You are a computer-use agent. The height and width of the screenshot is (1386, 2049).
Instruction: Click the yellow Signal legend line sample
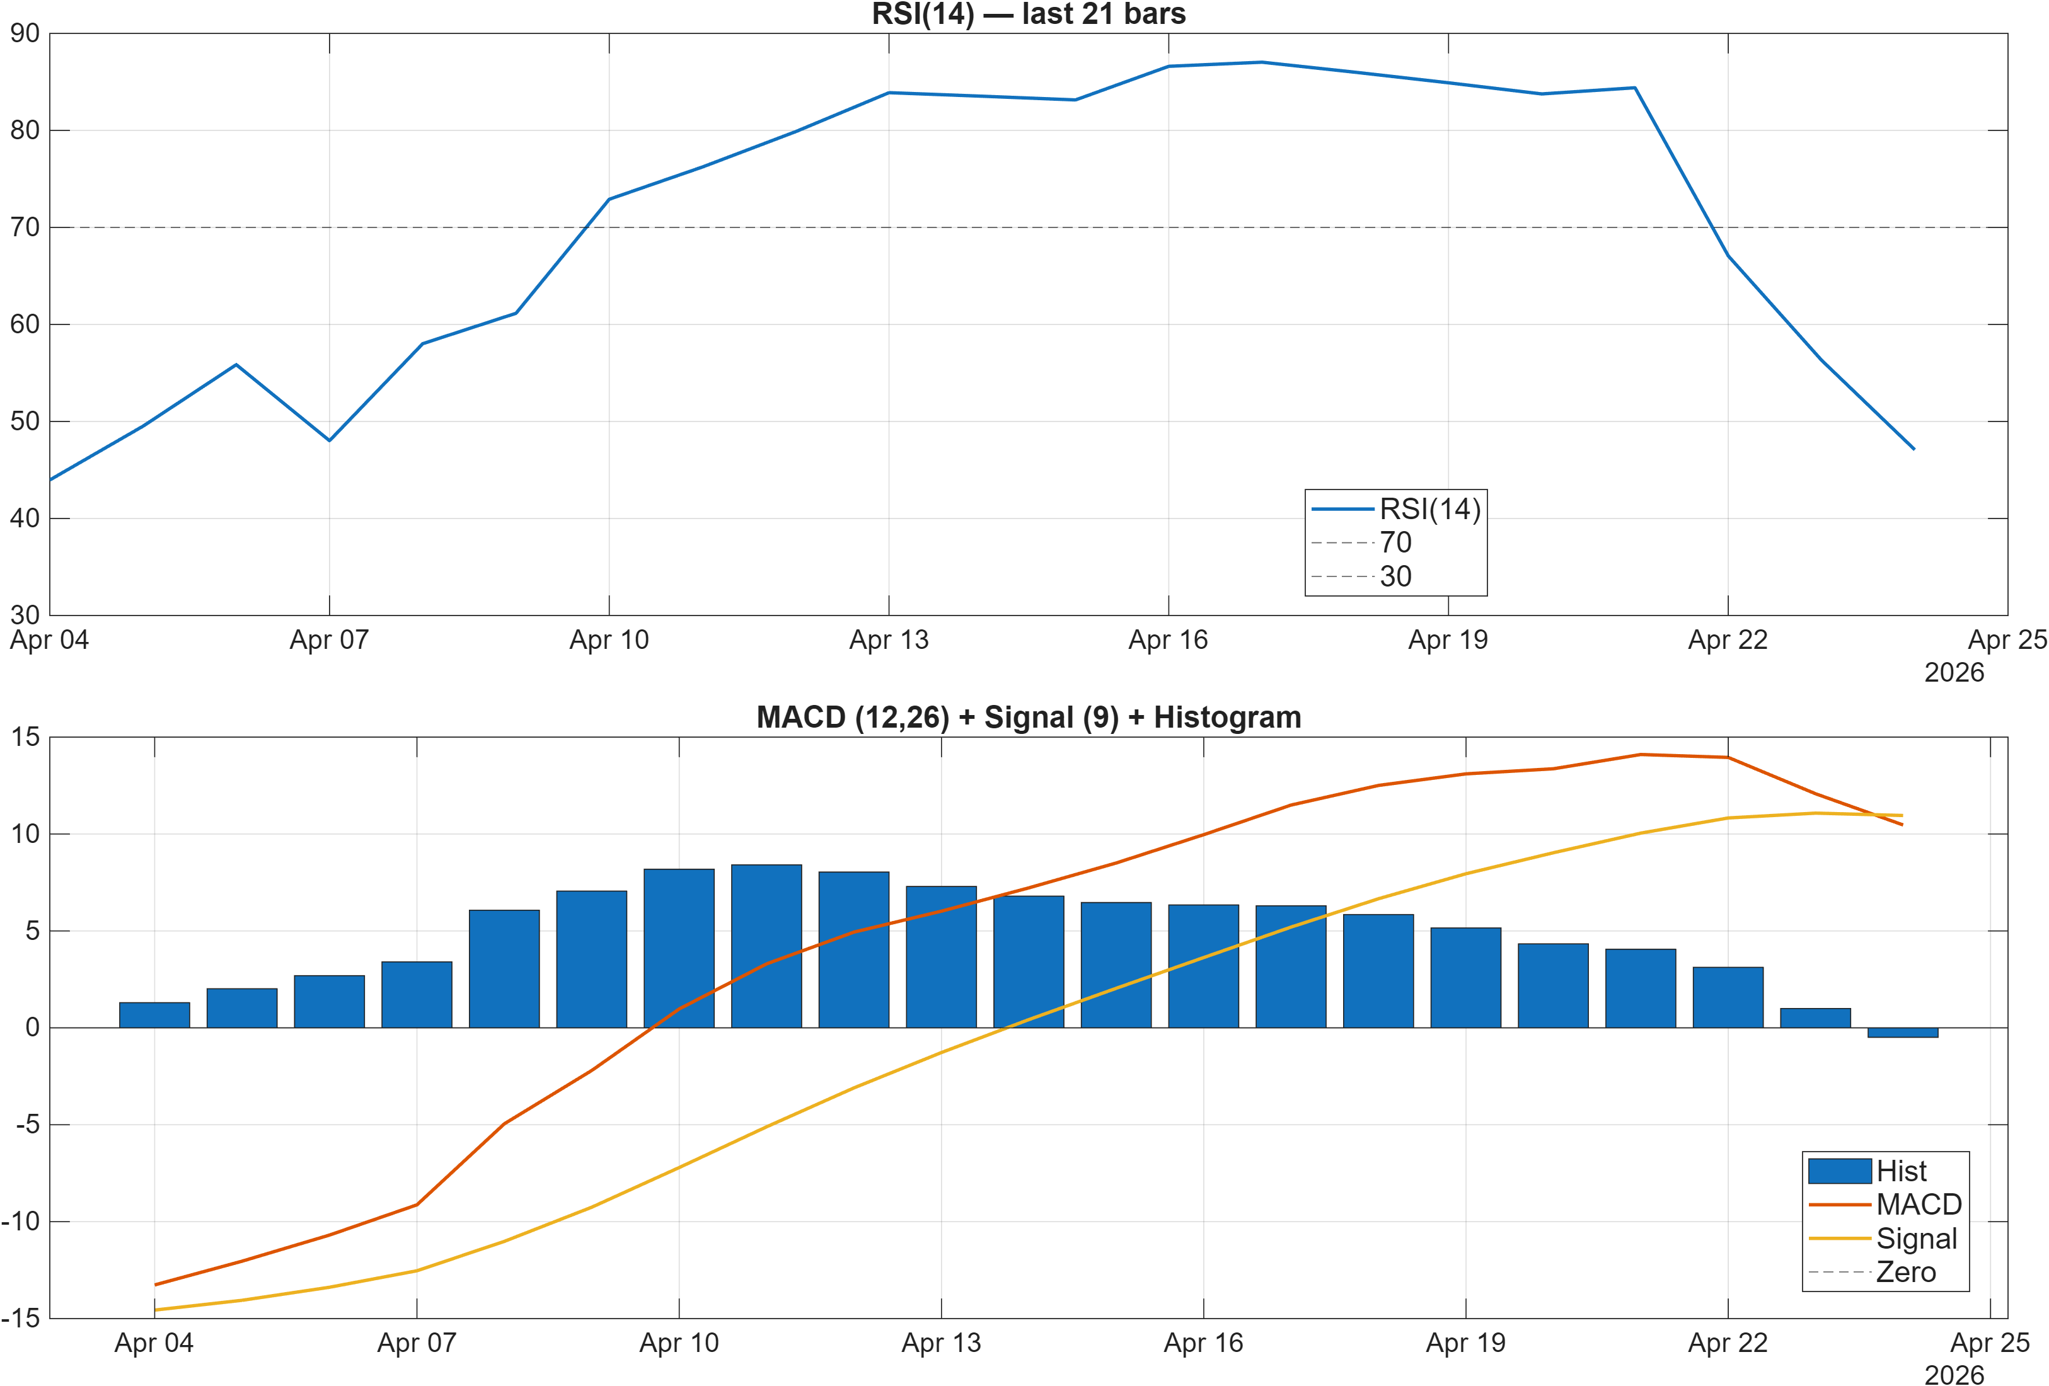coord(1839,1239)
